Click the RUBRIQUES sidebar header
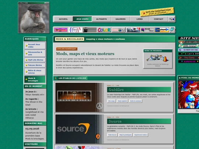The height and width of the screenshot is (149, 199). (35, 39)
